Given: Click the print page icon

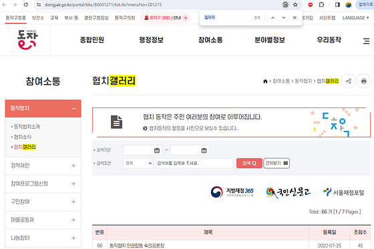Looking at the screenshot, I should 364,81.
